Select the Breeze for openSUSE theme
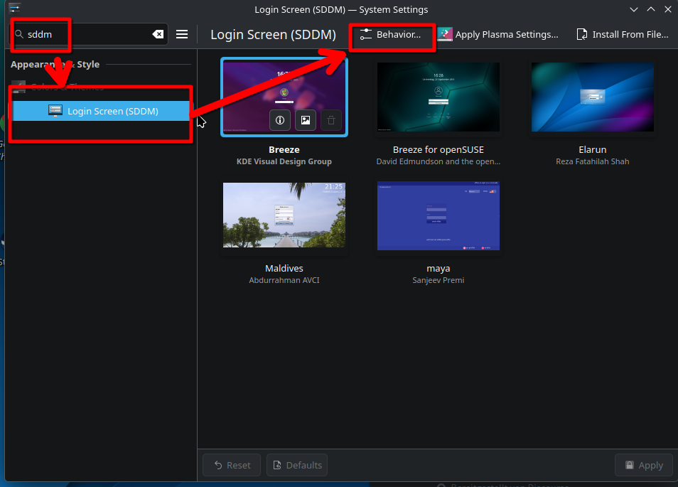Screen dimensions: 678x487 438,97
